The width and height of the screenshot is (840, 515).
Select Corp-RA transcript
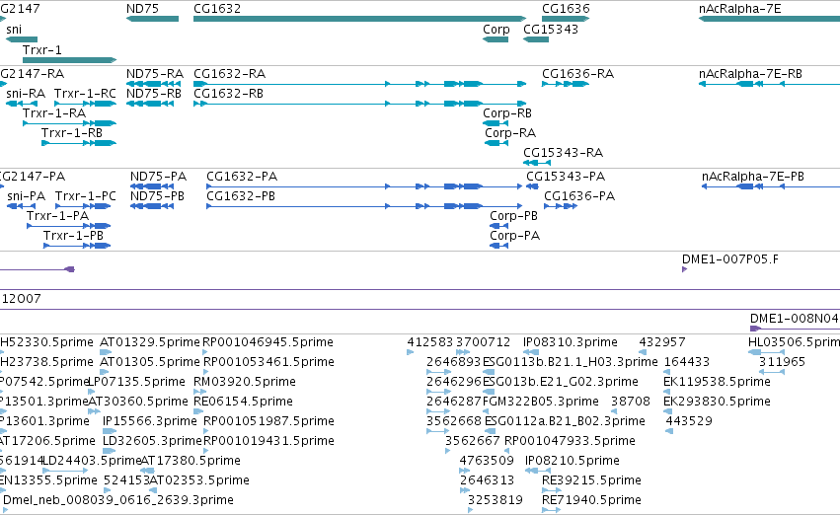point(496,143)
